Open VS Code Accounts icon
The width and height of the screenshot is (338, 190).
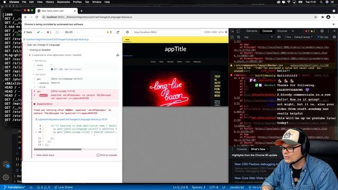click(6, 164)
